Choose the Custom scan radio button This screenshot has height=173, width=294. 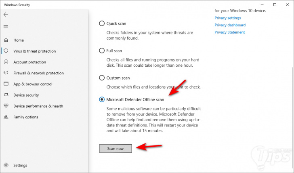[x=102, y=78]
